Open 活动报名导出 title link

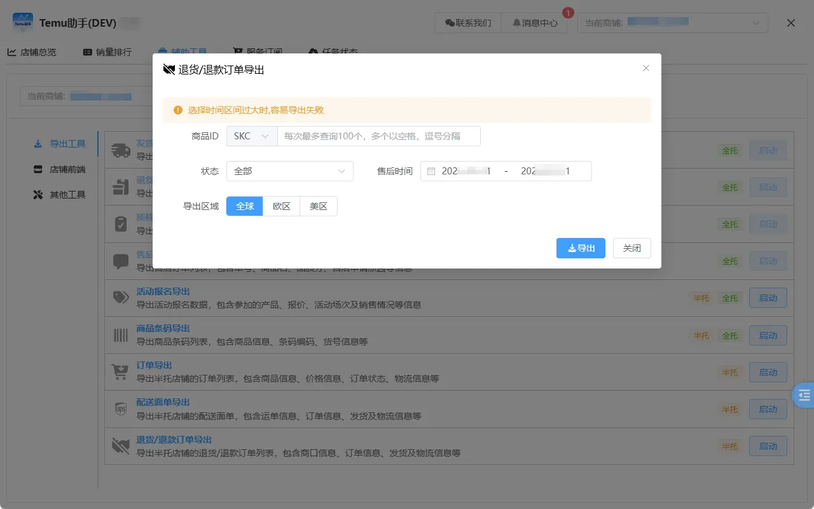(x=163, y=291)
